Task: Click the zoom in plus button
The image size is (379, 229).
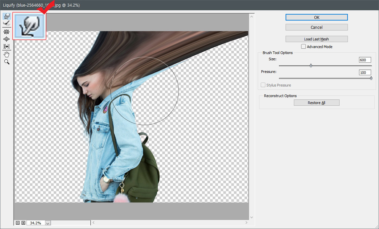Action: (23, 223)
